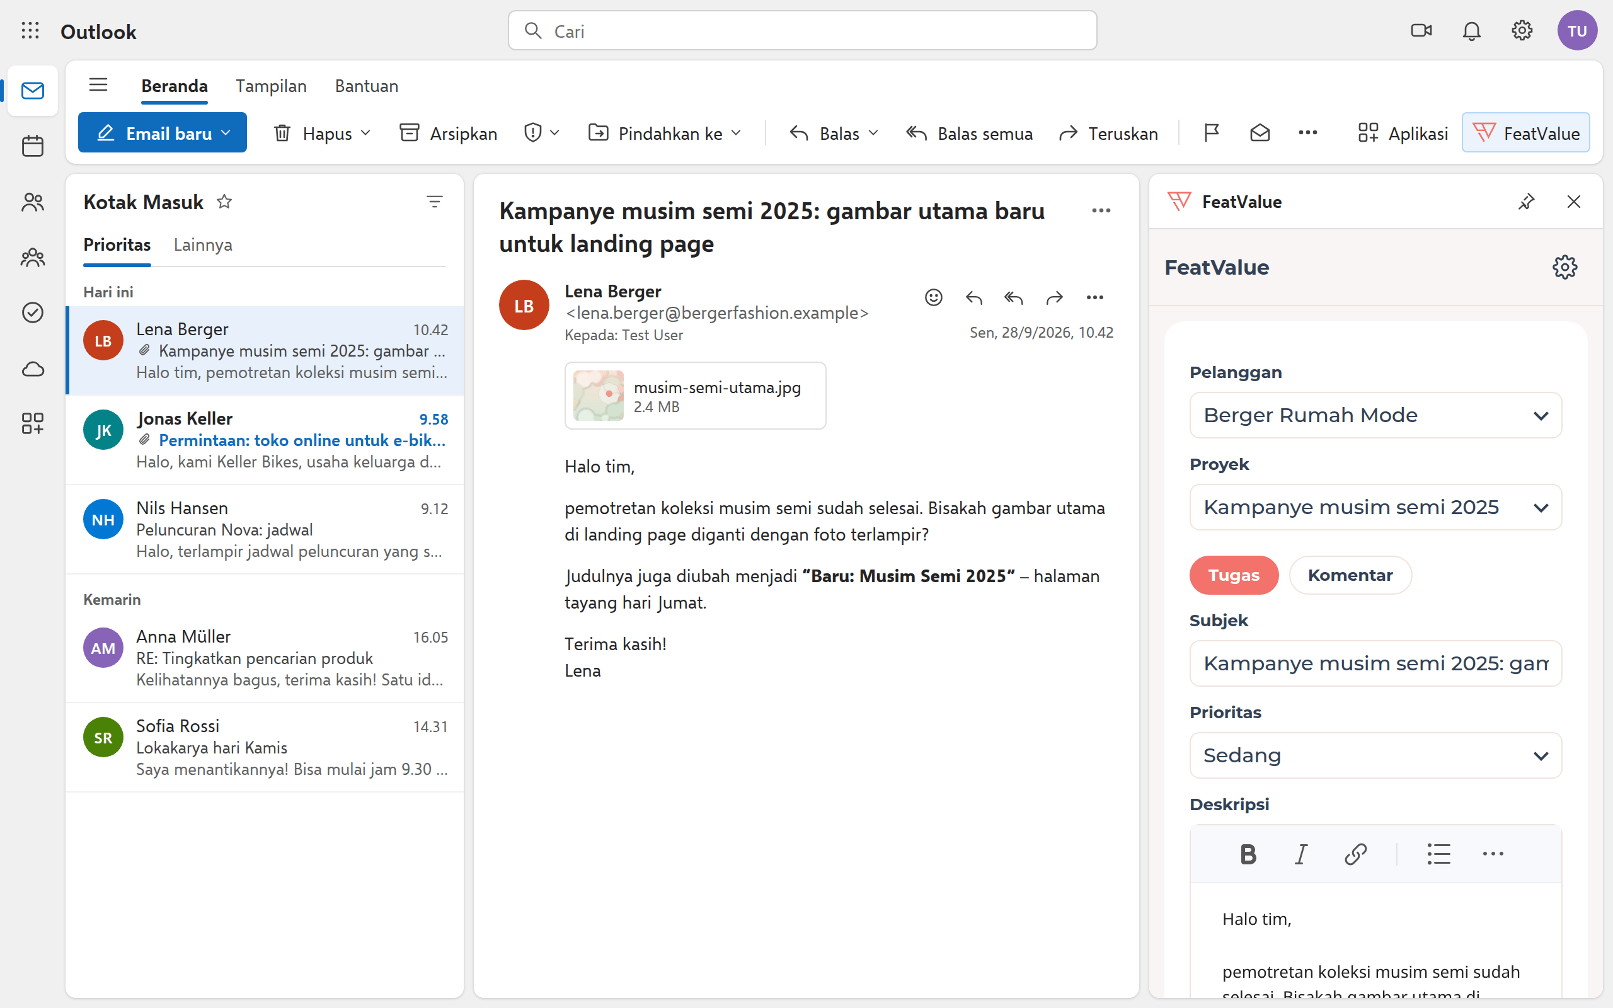The width and height of the screenshot is (1613, 1008).
Task: Pin the FeatValue pane
Action: click(x=1525, y=202)
